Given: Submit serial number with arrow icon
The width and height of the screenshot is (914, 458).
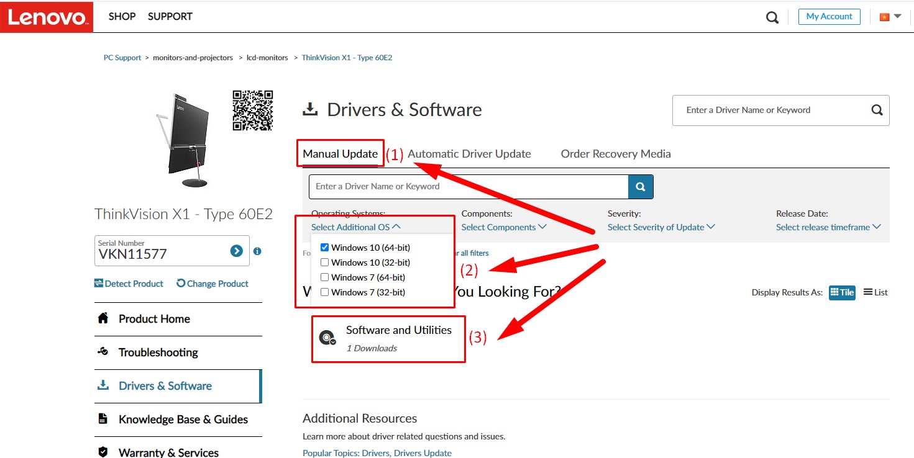Looking at the screenshot, I should point(236,251).
